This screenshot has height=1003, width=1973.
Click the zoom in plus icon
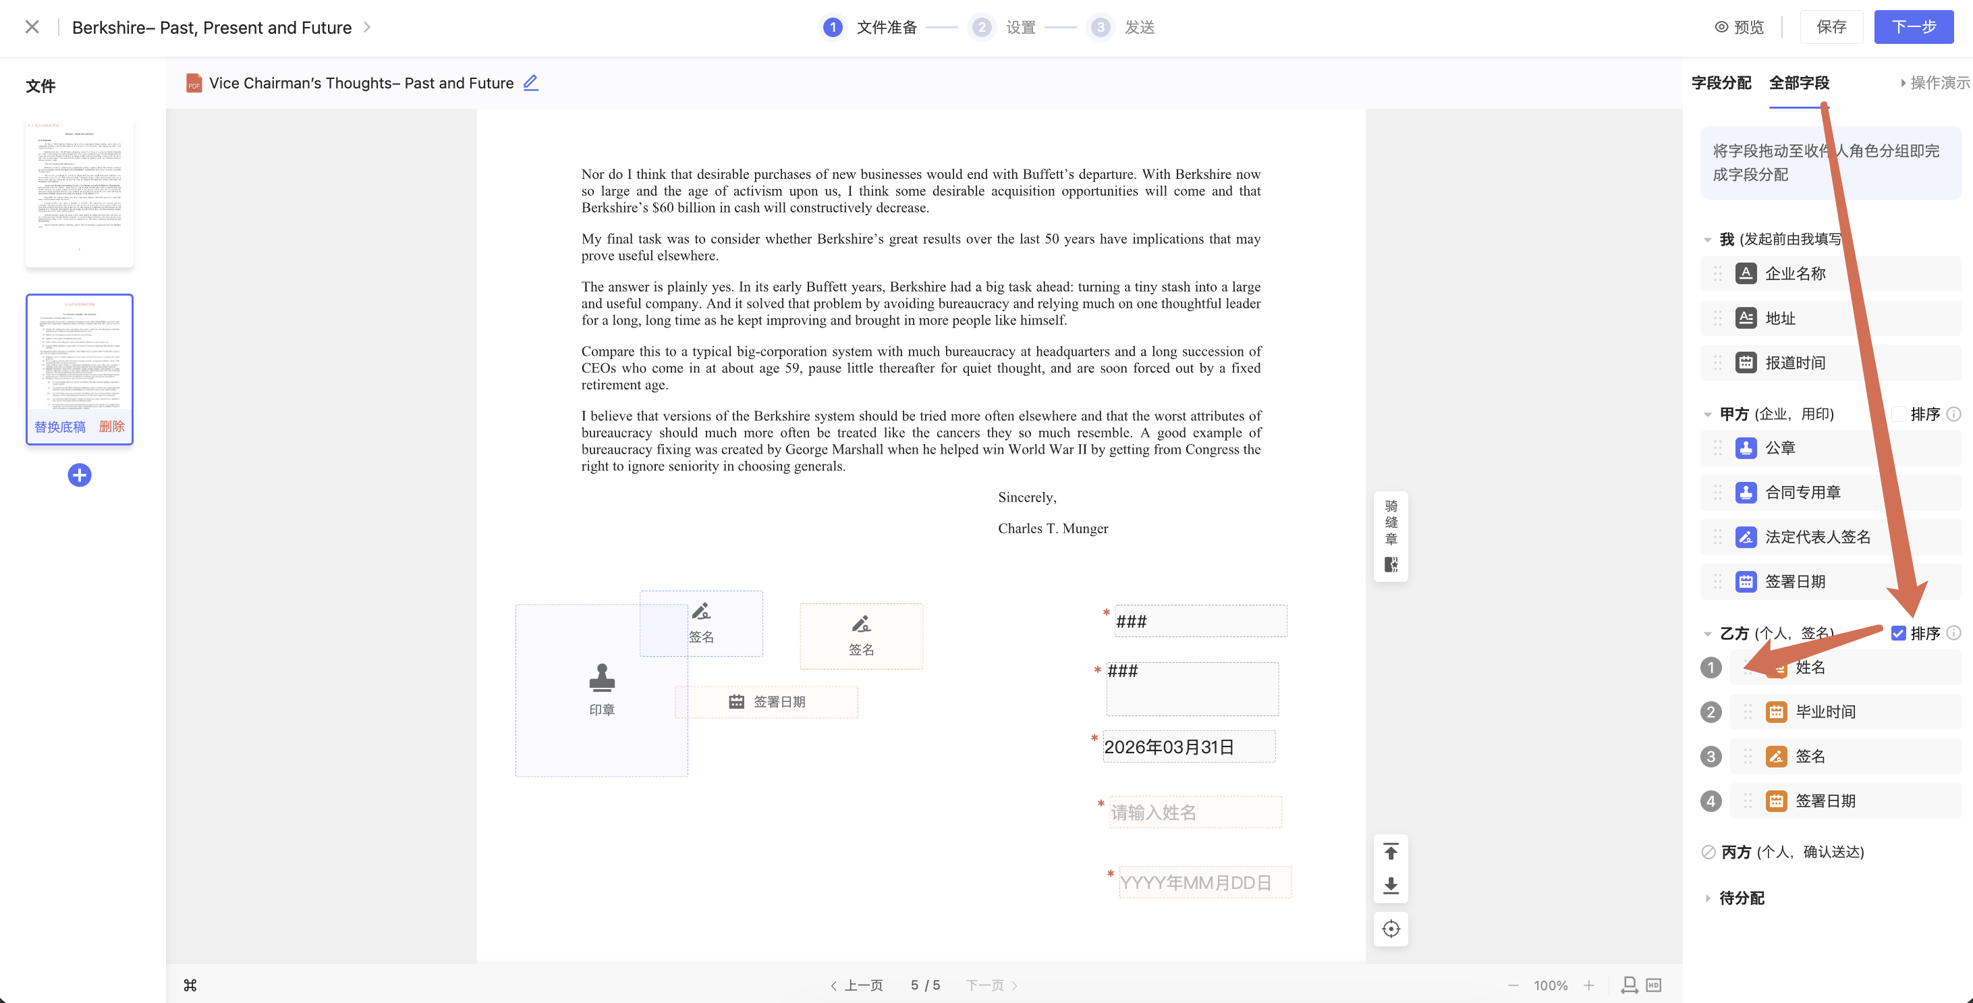[x=1588, y=985]
